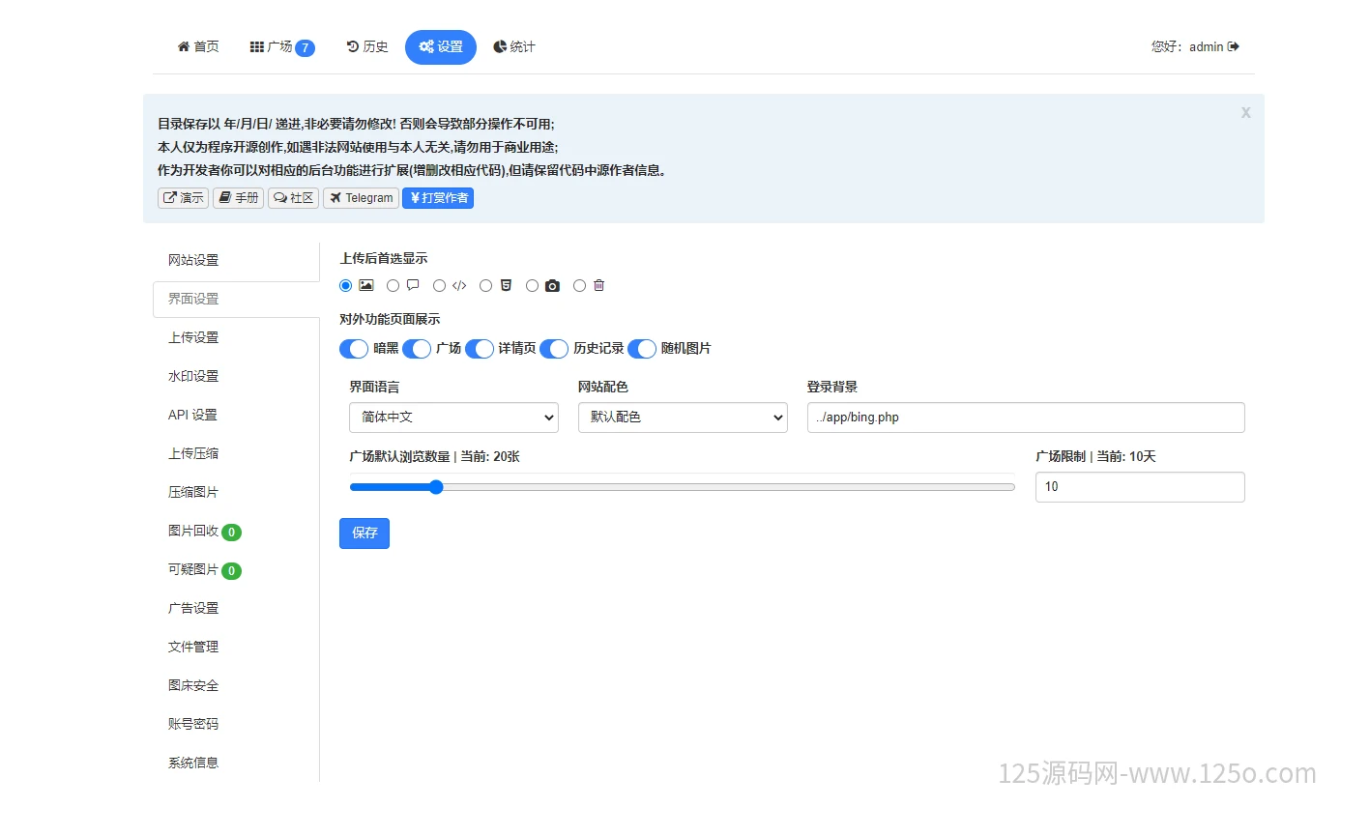Click the 手册 manual button

point(239,198)
